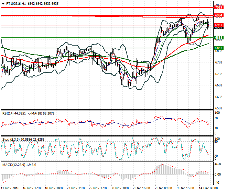
Task: Click the 30 level on RSI scale
Action: tap(216, 128)
